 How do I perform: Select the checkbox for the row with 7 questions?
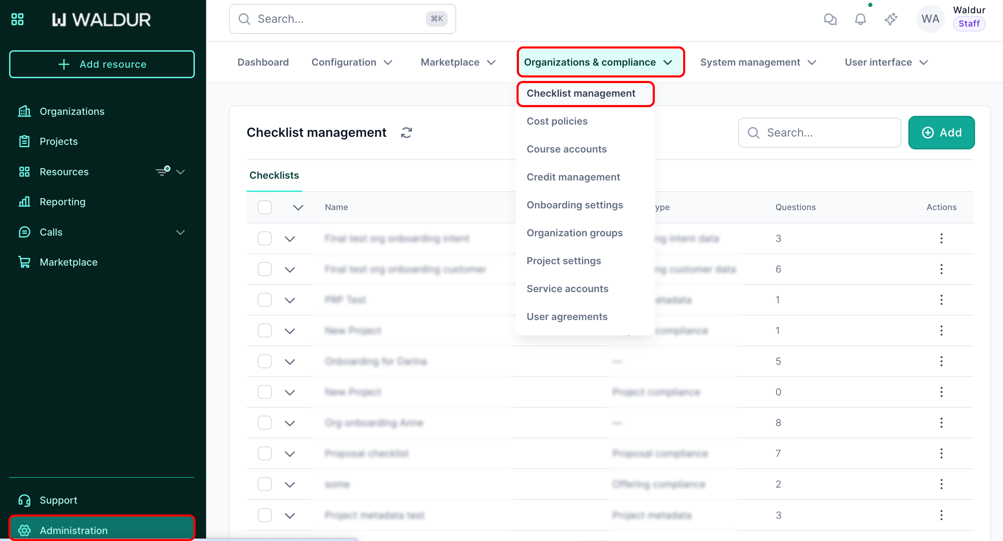[265, 453]
